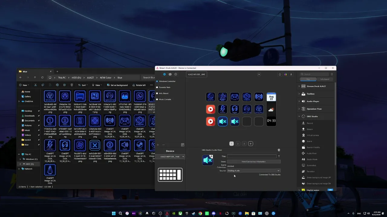Click the OBS Scene action icon
The height and width of the screenshot is (217, 387).
[x=303, y=141]
